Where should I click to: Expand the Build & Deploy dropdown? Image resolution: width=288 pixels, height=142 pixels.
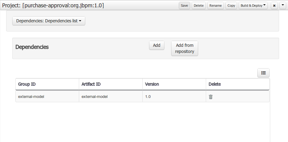[x=253, y=6]
